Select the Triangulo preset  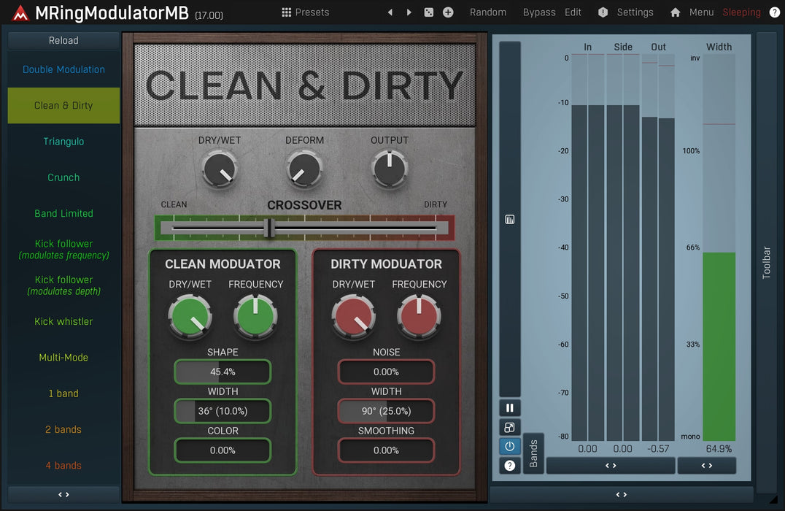click(63, 141)
